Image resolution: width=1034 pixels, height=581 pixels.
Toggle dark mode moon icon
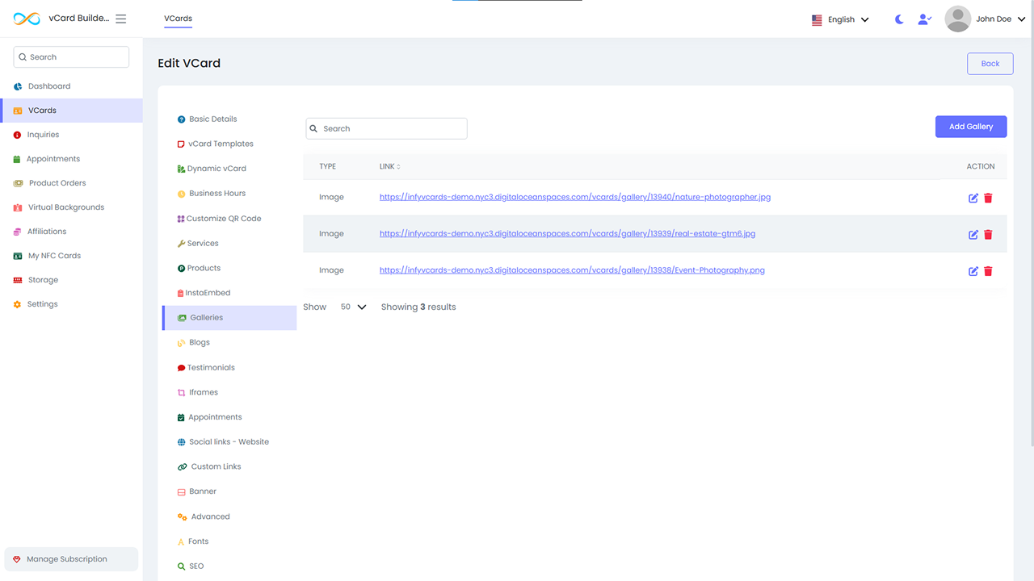point(899,19)
